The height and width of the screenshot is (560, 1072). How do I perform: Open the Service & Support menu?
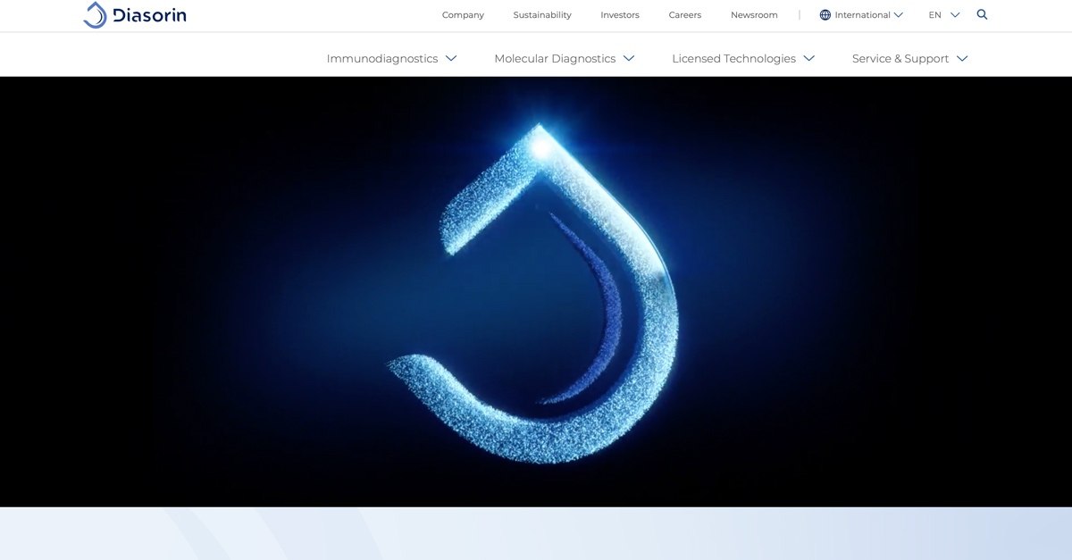point(900,59)
